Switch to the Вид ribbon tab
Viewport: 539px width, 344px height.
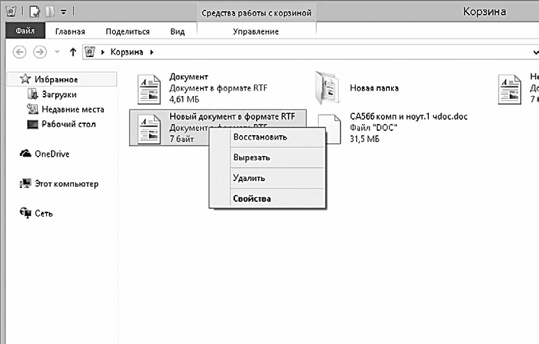[177, 31]
